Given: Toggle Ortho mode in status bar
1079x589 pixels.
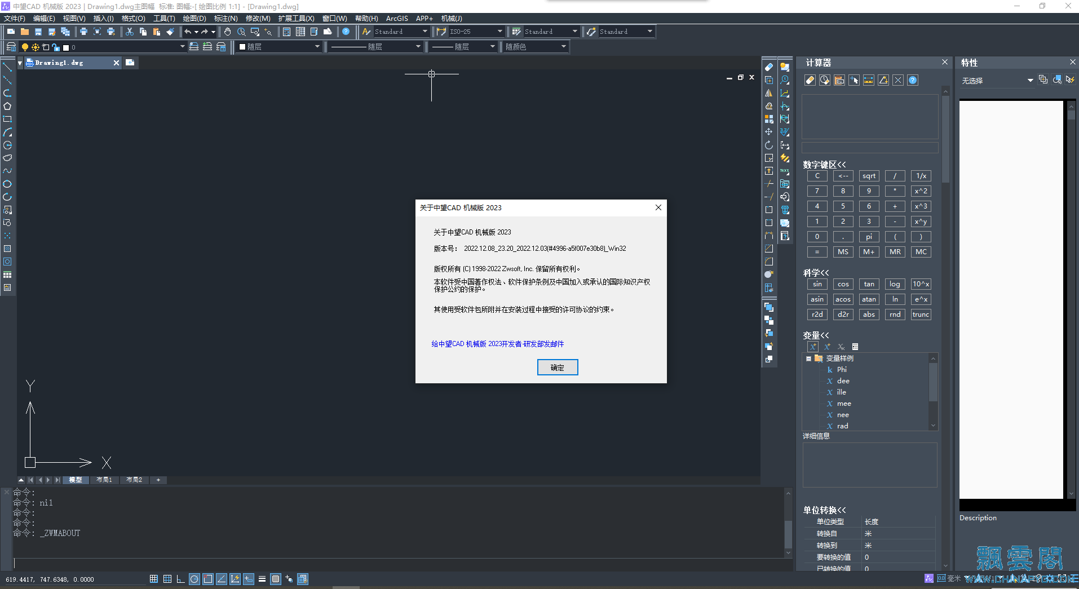Looking at the screenshot, I should (x=181, y=579).
